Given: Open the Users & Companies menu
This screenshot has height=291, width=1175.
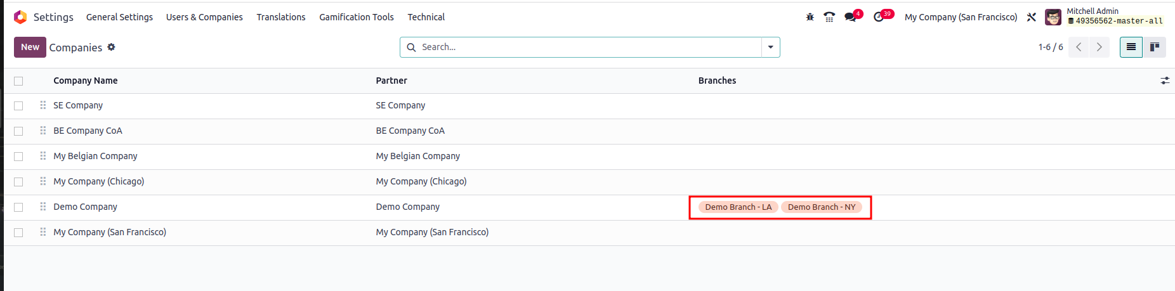Looking at the screenshot, I should 204,17.
